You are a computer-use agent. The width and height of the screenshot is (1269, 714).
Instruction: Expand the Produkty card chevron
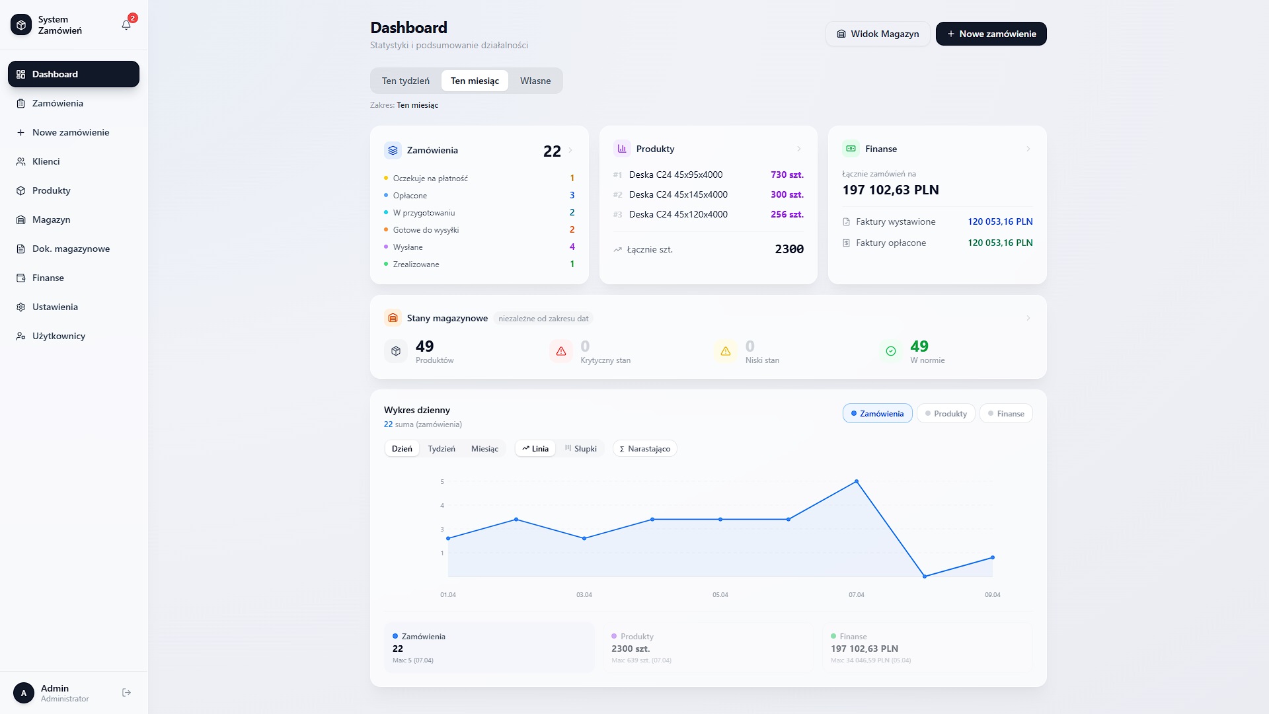coord(799,149)
